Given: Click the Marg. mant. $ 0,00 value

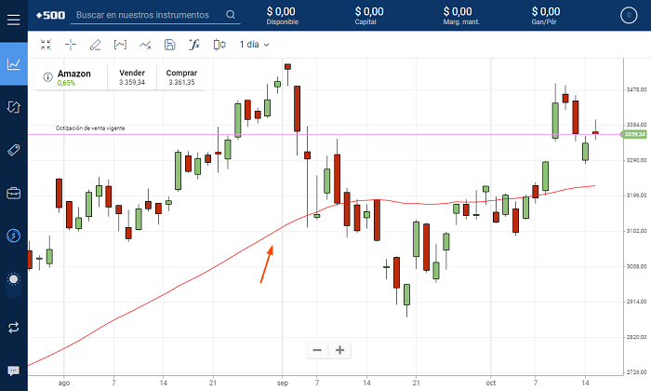Looking at the screenshot, I should point(461,16).
